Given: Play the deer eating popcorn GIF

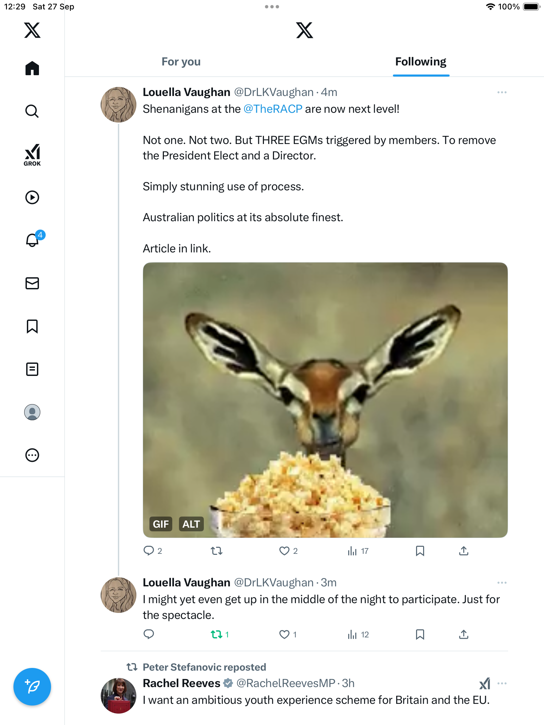Looking at the screenshot, I should tap(325, 399).
